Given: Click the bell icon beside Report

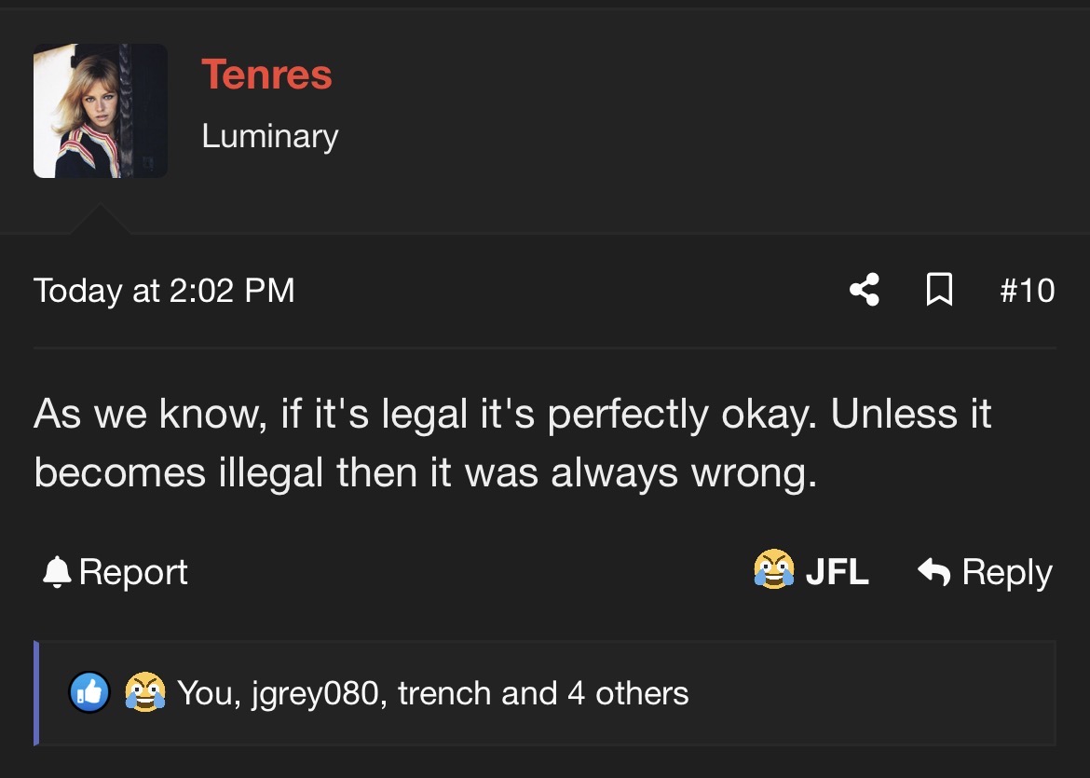Looking at the screenshot, I should 57,572.
